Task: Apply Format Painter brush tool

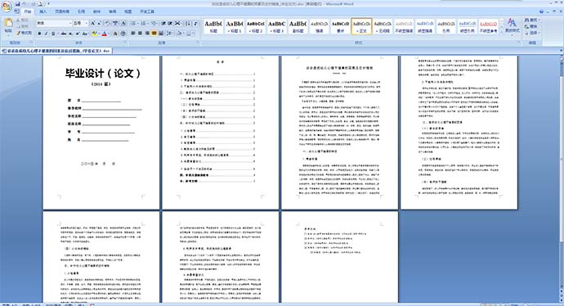Action: (24, 33)
